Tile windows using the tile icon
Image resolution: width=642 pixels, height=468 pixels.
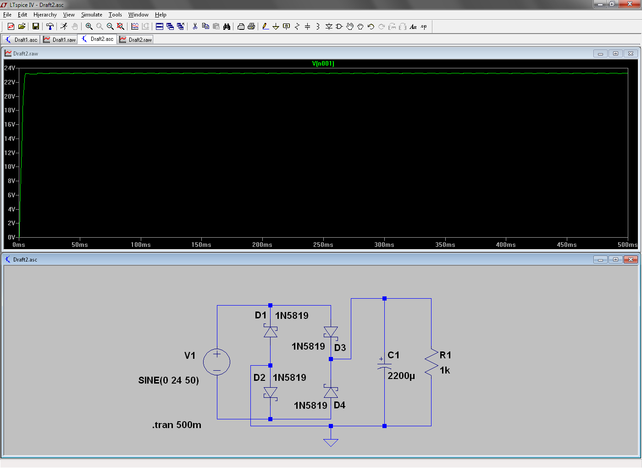click(160, 27)
